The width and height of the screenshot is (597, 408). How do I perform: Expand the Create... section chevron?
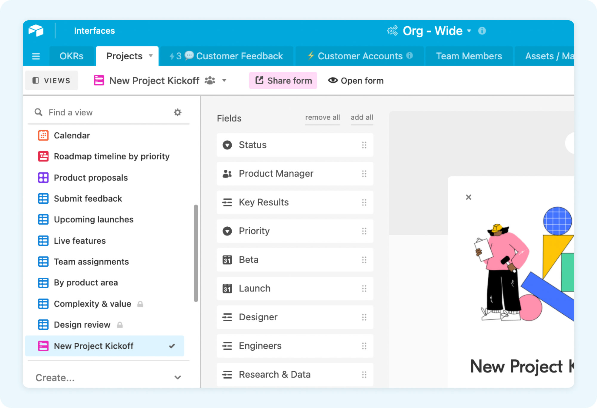pos(178,378)
